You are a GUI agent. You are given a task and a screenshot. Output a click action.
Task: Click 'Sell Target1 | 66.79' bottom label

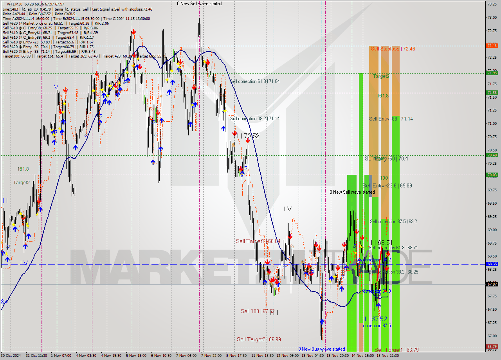click(x=396, y=349)
